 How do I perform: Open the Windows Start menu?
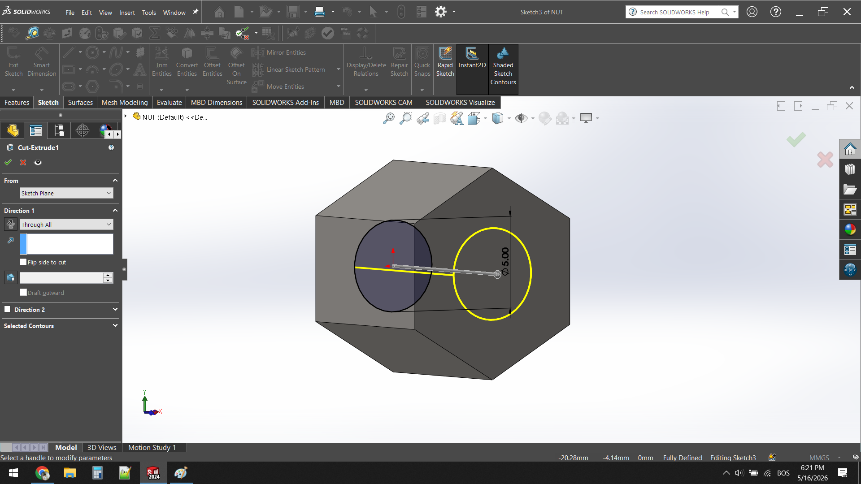[13, 473]
